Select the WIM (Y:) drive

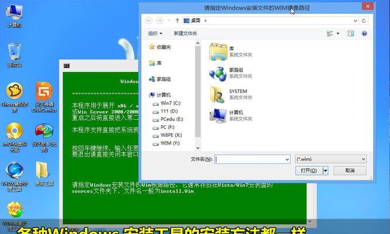(166, 143)
